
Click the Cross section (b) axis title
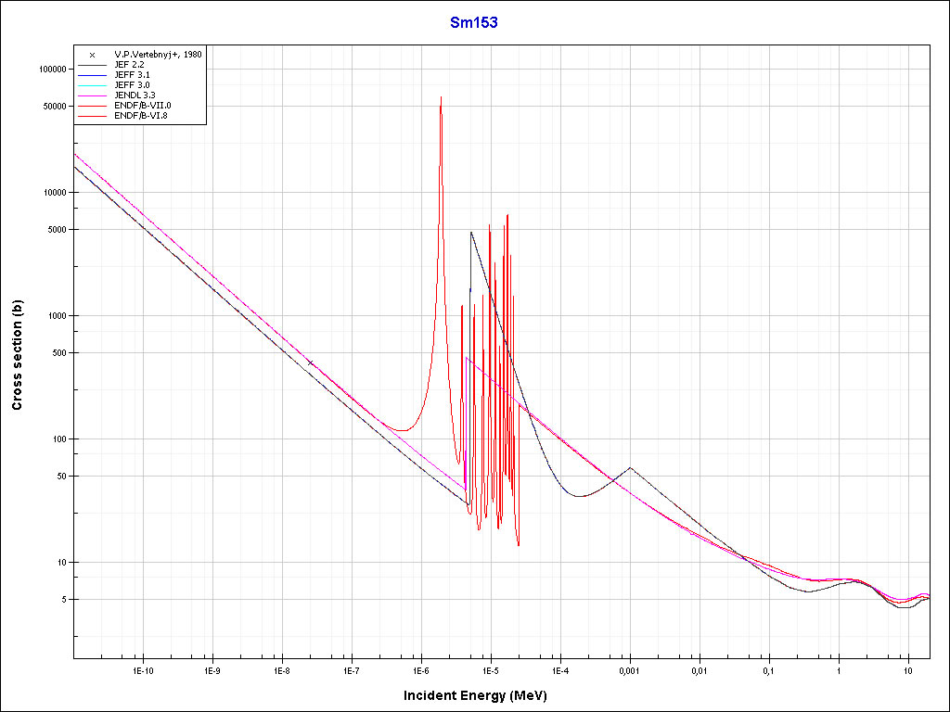17,349
